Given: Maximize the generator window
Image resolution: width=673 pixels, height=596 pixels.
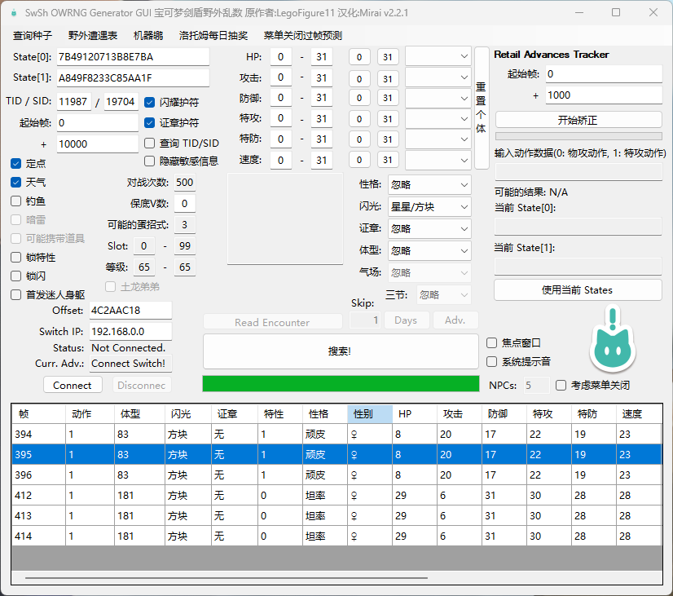Looking at the screenshot, I should point(616,13).
